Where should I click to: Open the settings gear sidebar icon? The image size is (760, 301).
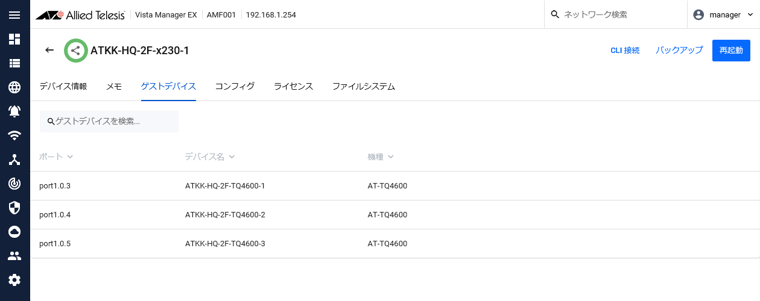pyautogui.click(x=14, y=280)
